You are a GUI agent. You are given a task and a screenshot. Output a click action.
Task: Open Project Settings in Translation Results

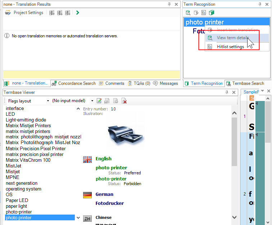coord(24,13)
